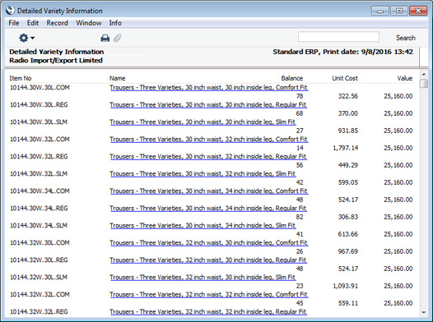
Task: Click unit cost value 1,093.91
Action: (x=346, y=286)
